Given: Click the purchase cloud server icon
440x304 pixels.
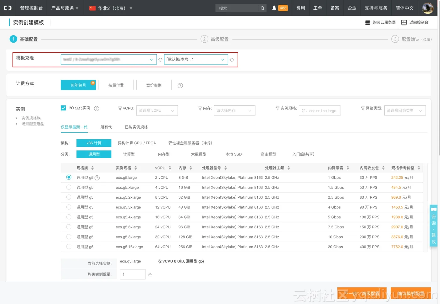Looking at the screenshot, I should coord(367,23).
